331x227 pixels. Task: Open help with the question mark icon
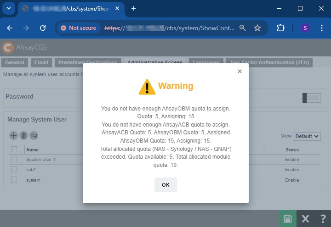tap(323, 219)
